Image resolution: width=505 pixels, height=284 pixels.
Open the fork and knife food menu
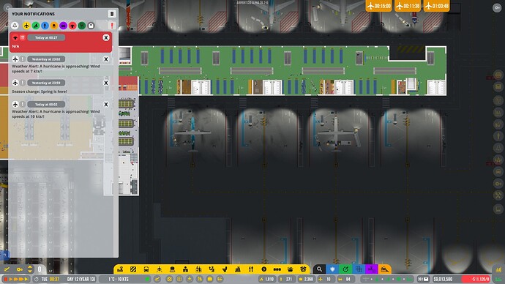[x=251, y=269]
